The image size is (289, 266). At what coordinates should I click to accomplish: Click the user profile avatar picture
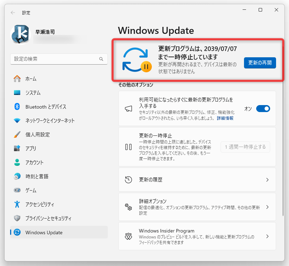click(21, 35)
